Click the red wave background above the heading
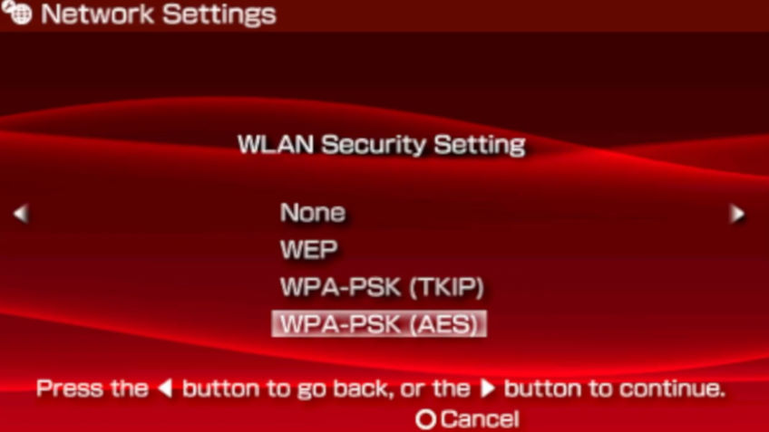The height and width of the screenshot is (432, 769). click(x=383, y=110)
